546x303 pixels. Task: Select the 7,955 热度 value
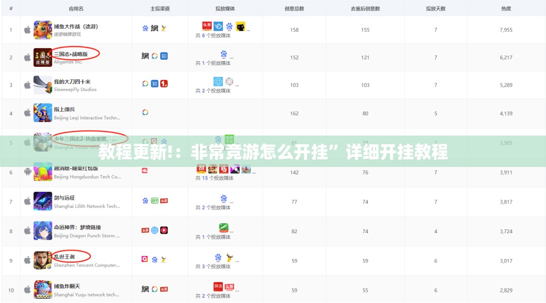point(506,30)
